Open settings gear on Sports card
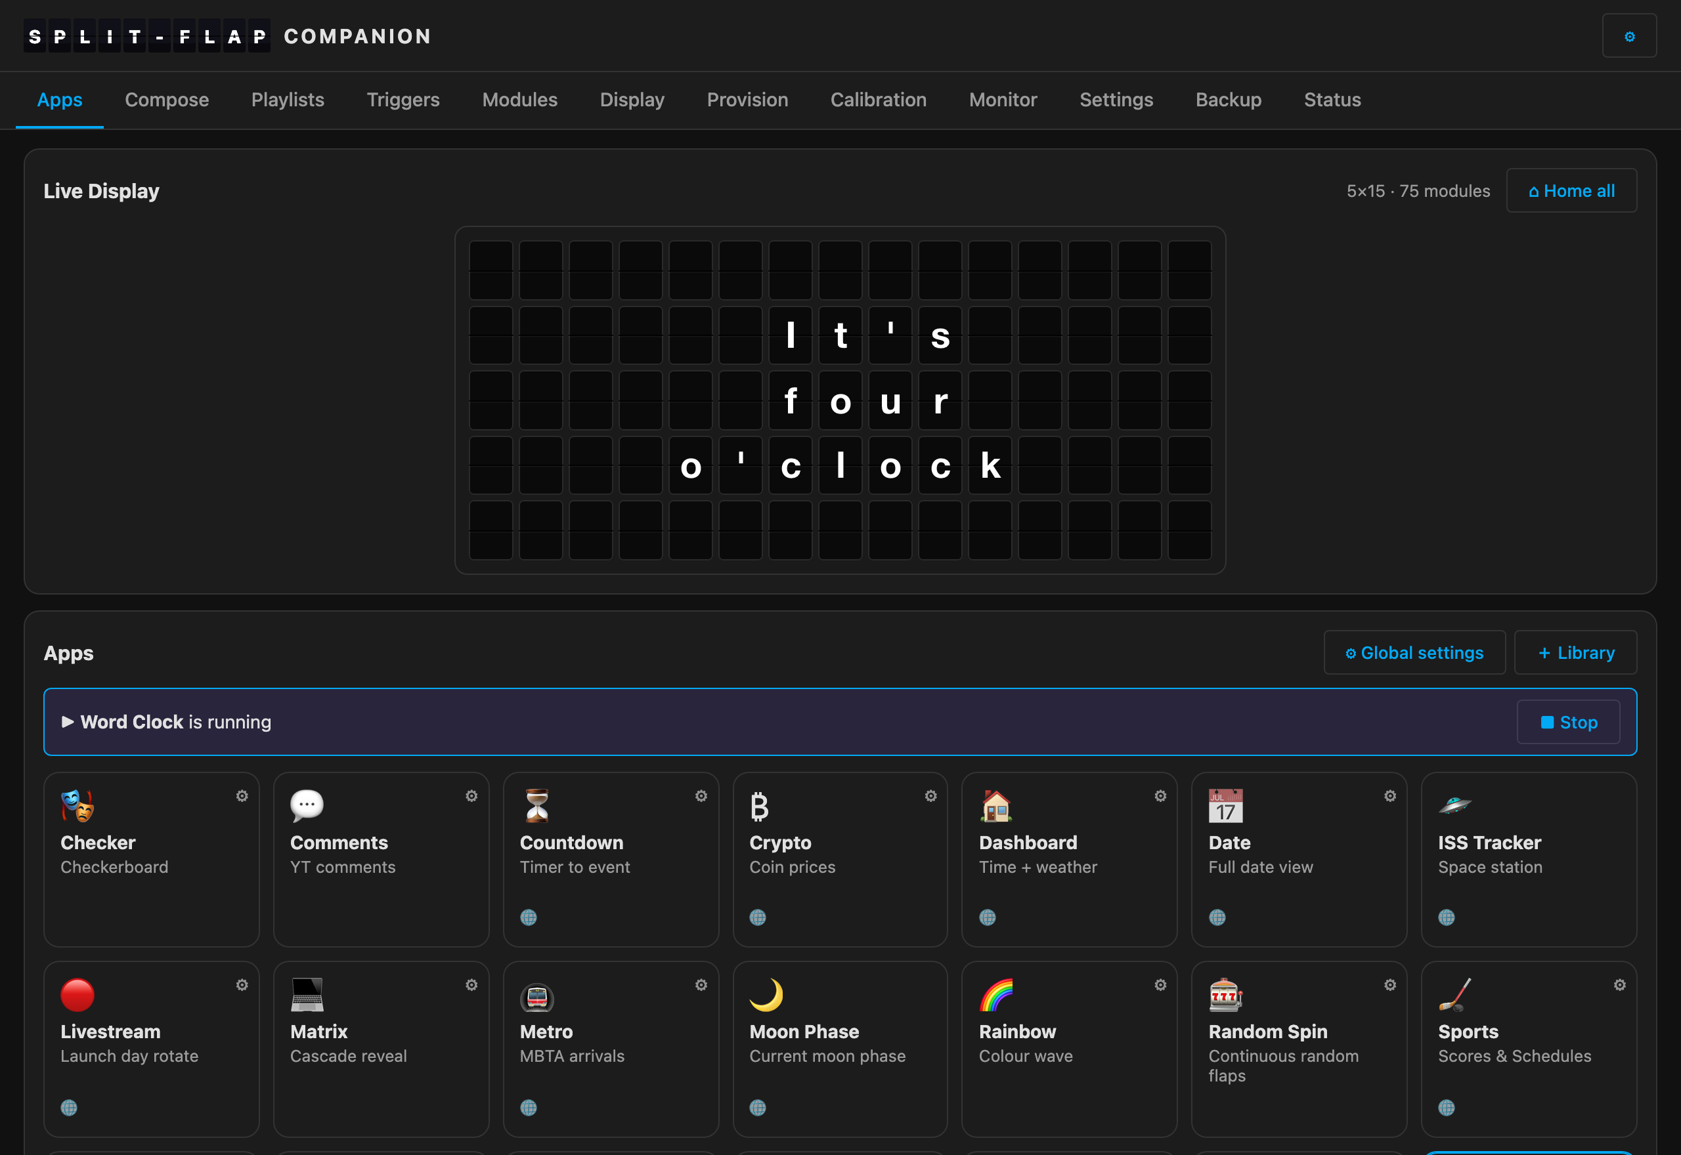The image size is (1681, 1155). (1619, 985)
